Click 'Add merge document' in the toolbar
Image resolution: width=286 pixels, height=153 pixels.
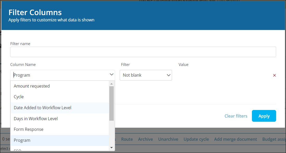point(236,139)
